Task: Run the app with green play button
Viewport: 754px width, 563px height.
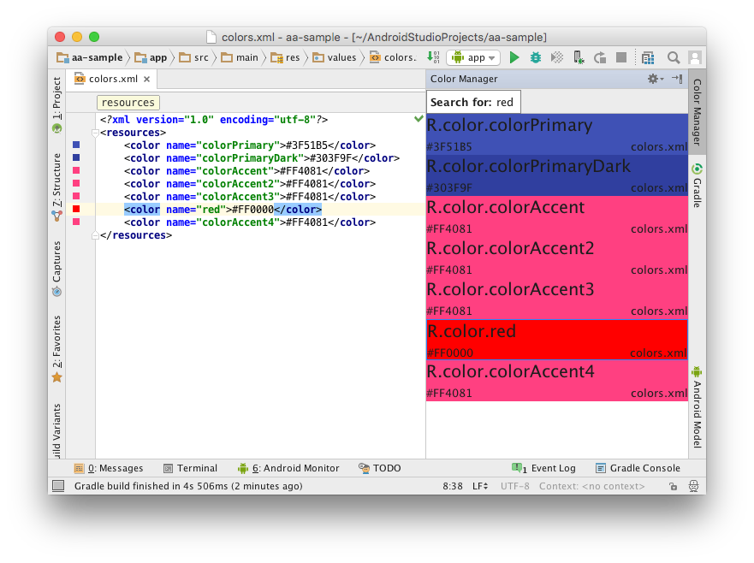Action: coord(514,57)
